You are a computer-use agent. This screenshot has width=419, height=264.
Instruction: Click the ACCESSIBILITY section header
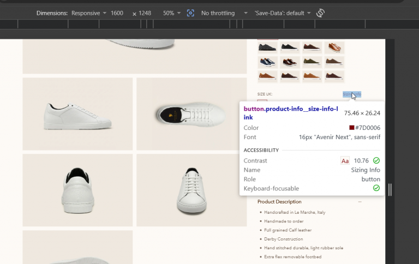pyautogui.click(x=261, y=150)
